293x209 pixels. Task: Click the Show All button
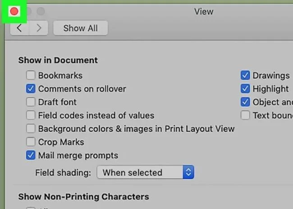click(80, 28)
